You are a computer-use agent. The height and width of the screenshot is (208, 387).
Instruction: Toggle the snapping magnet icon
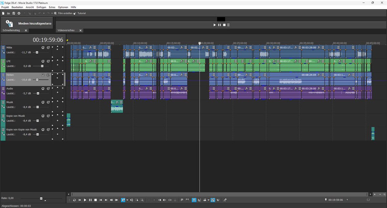[x=194, y=200]
